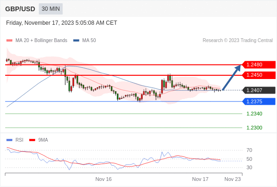The height and width of the screenshot is (187, 277).
Task: Click the RSI legend label
Action: 19,140
